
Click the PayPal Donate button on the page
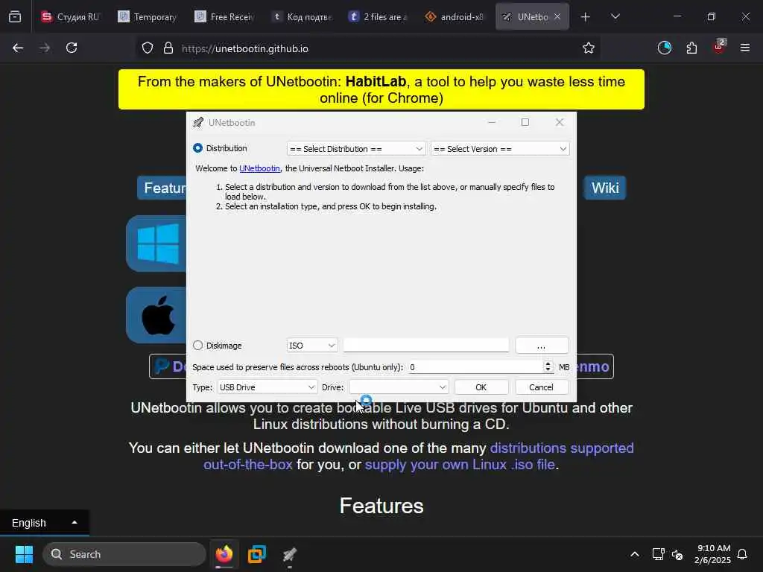168,366
